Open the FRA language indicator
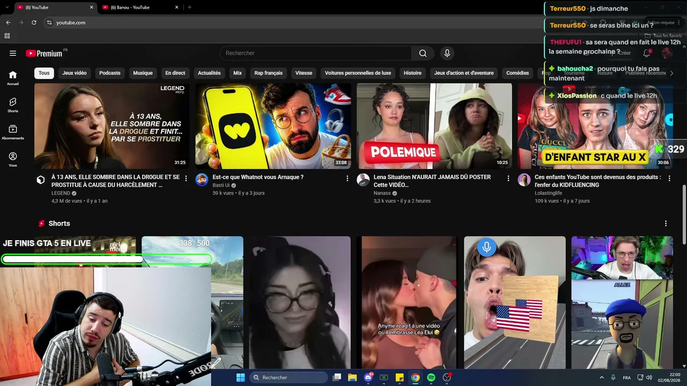Screen dimensions: 687x386 pyautogui.click(x=627, y=377)
